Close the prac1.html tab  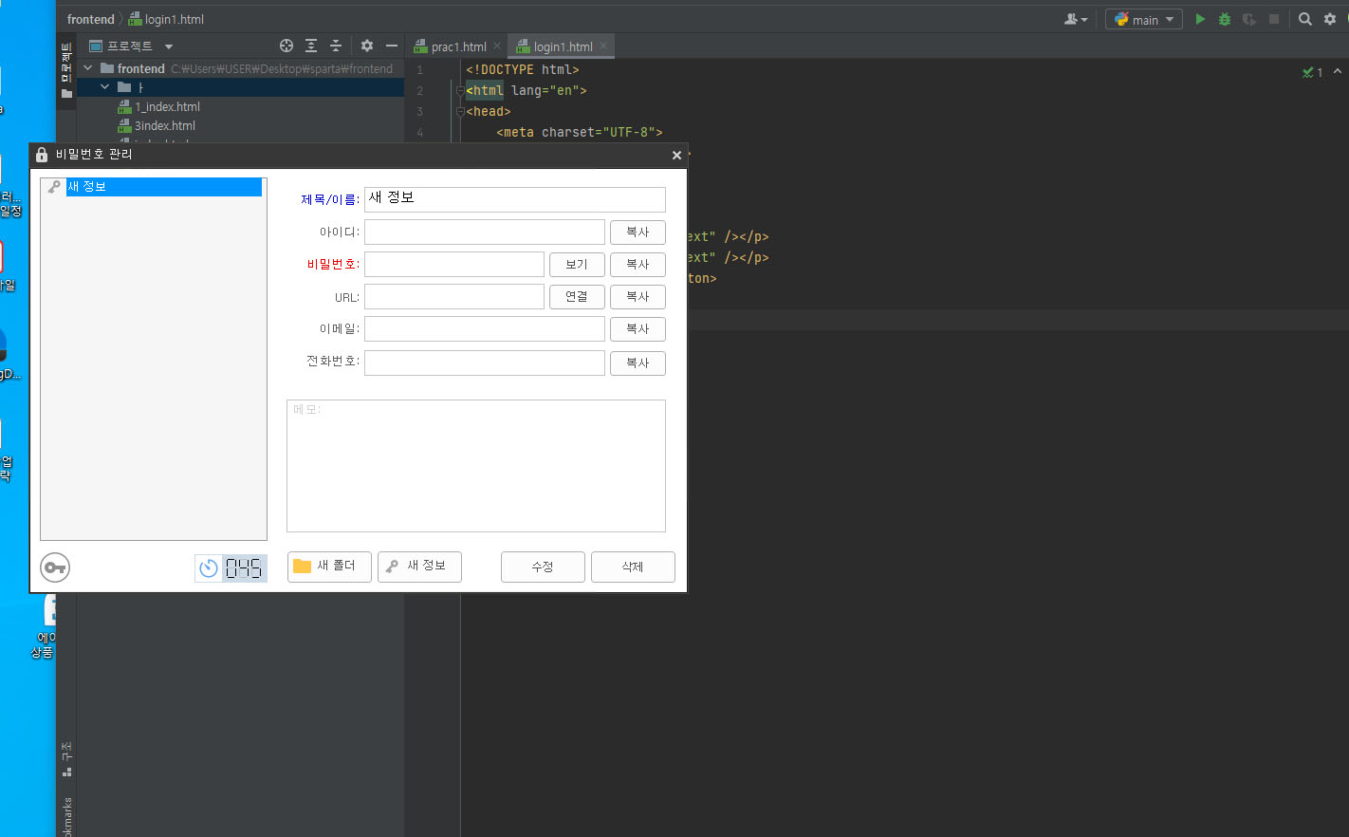pyautogui.click(x=497, y=46)
